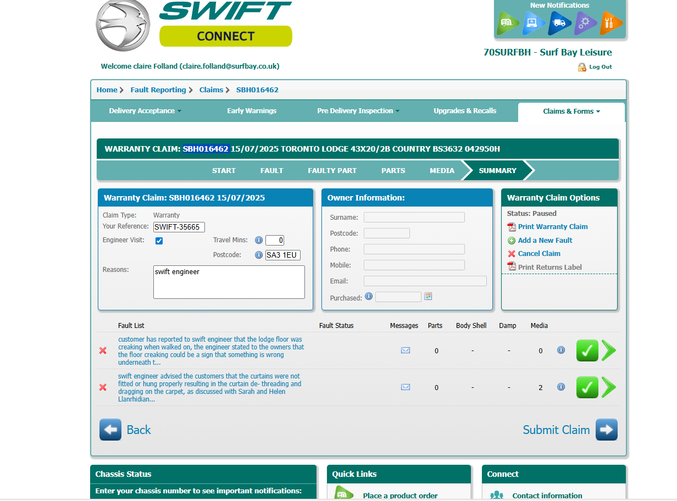Click PDF icon for Print Returns Label
This screenshot has width=677, height=501.
(512, 268)
